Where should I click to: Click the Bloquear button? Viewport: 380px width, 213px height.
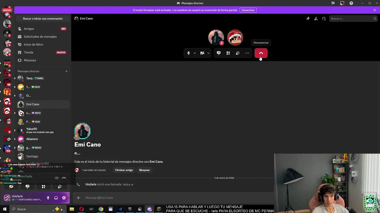(145, 170)
